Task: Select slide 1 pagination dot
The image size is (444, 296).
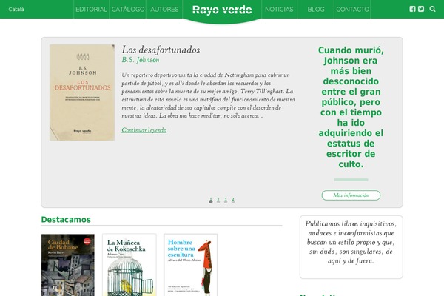Action: (x=211, y=201)
